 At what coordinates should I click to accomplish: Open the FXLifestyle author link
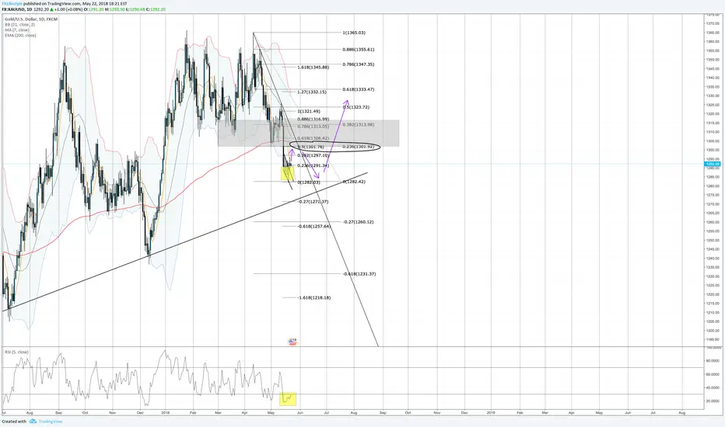click(12, 4)
